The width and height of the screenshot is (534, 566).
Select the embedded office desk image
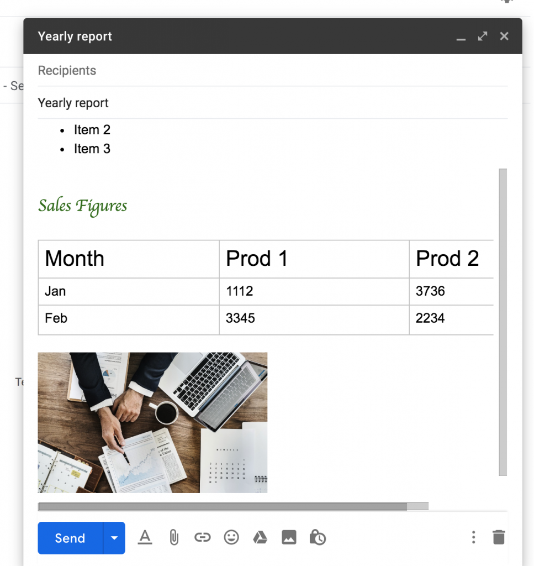tap(152, 423)
